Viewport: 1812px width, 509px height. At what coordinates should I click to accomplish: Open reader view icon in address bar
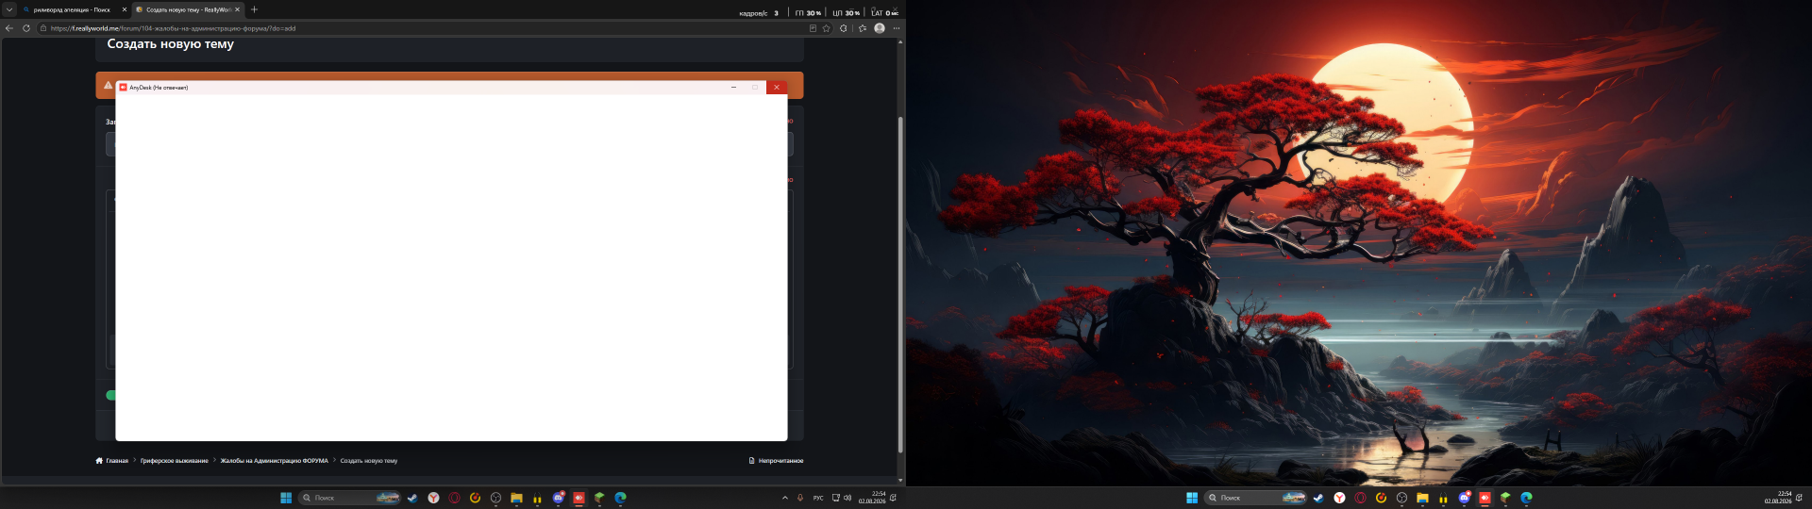(813, 28)
